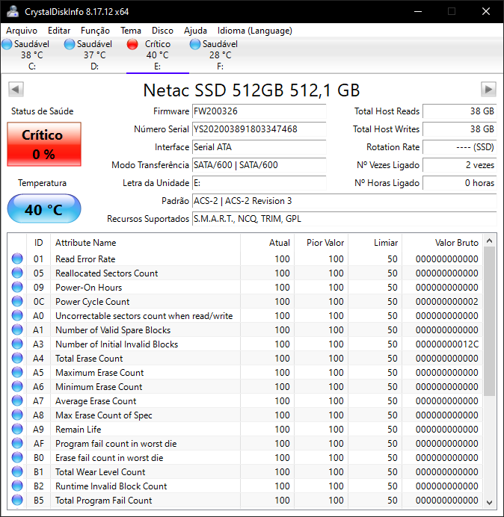Click the 40 °C temperature button

(44, 208)
